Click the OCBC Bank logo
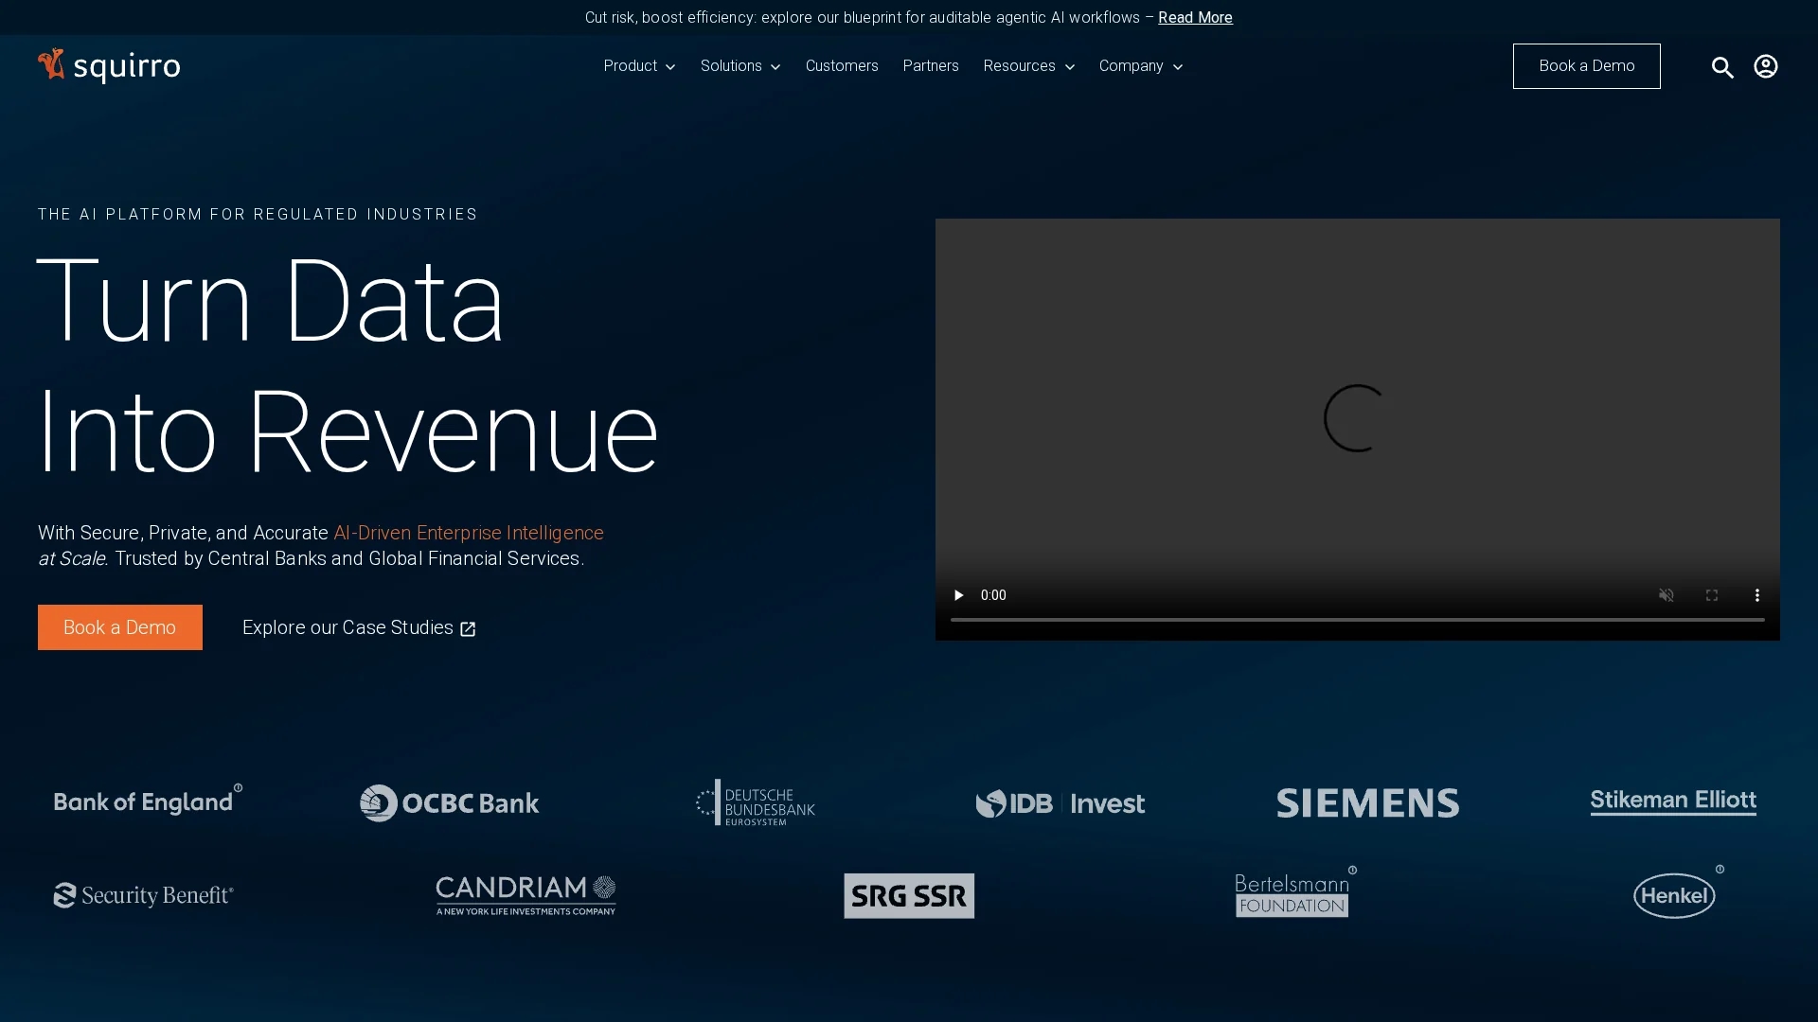 pos(449,802)
